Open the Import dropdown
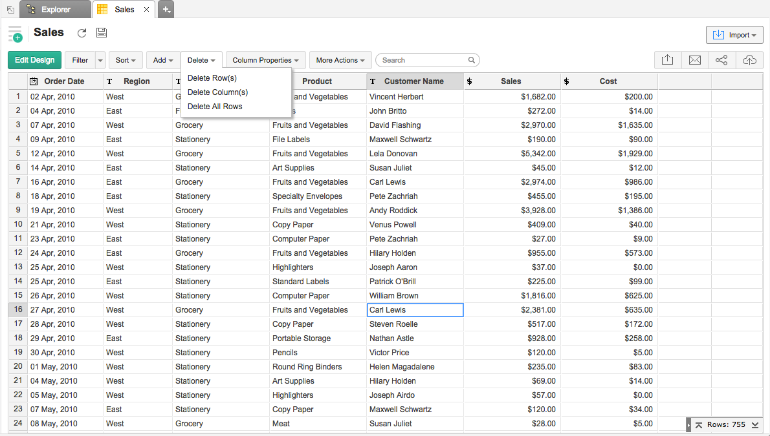Viewport: 770px width, 436px height. tap(734, 35)
